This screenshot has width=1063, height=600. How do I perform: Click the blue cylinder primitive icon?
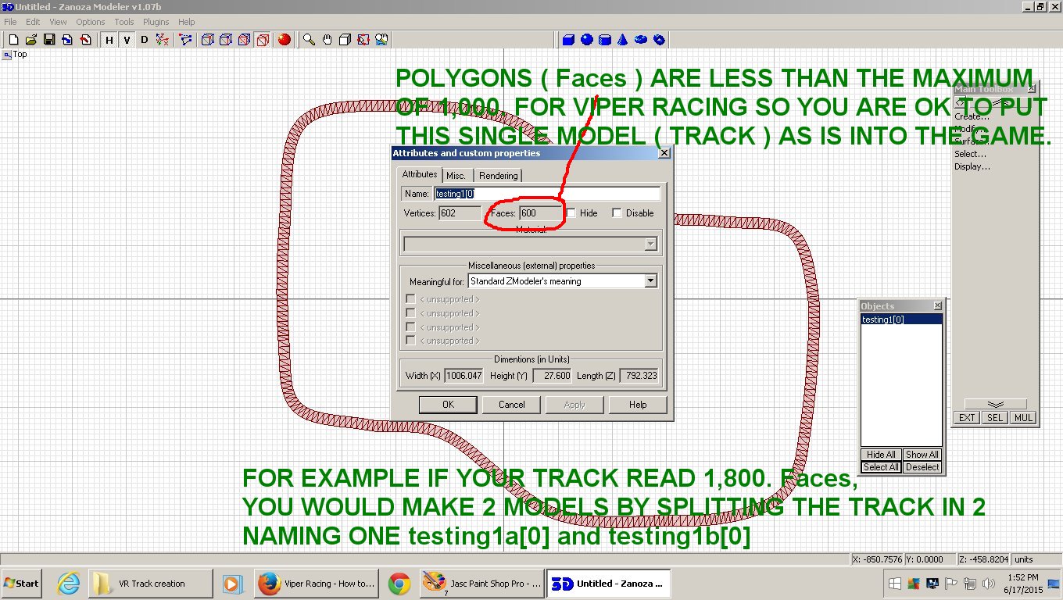pyautogui.click(x=605, y=40)
